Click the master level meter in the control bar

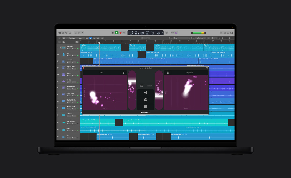(x=199, y=33)
